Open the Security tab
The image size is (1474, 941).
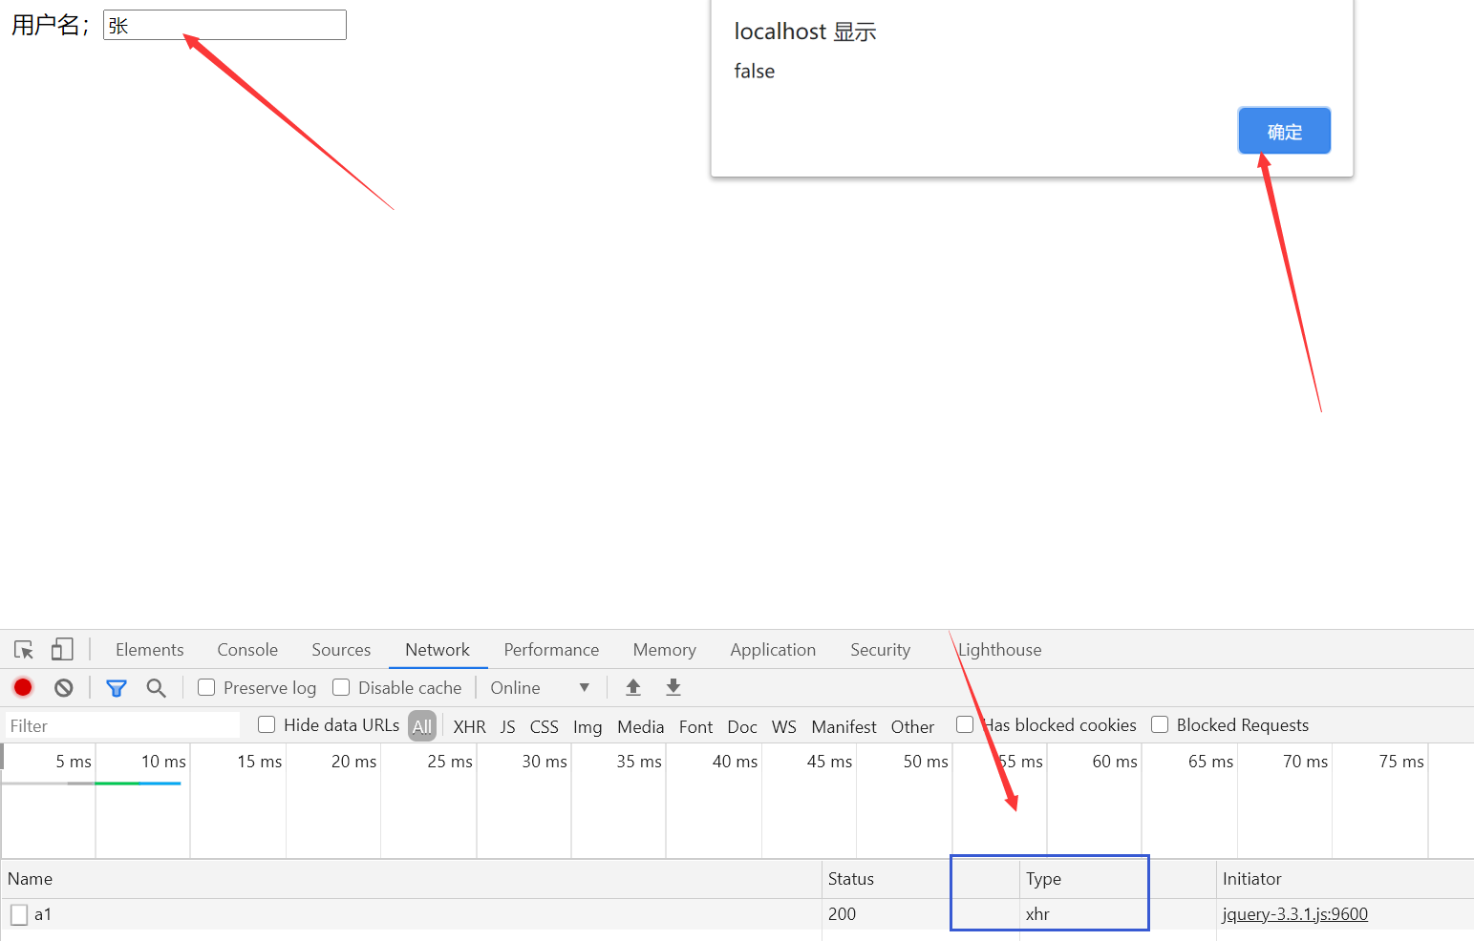[880, 650]
